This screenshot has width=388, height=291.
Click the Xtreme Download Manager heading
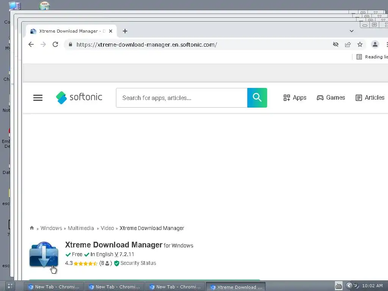tap(114, 245)
